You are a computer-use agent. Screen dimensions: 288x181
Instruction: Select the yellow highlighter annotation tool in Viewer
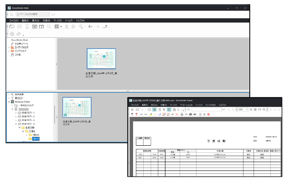[x=151, y=114]
